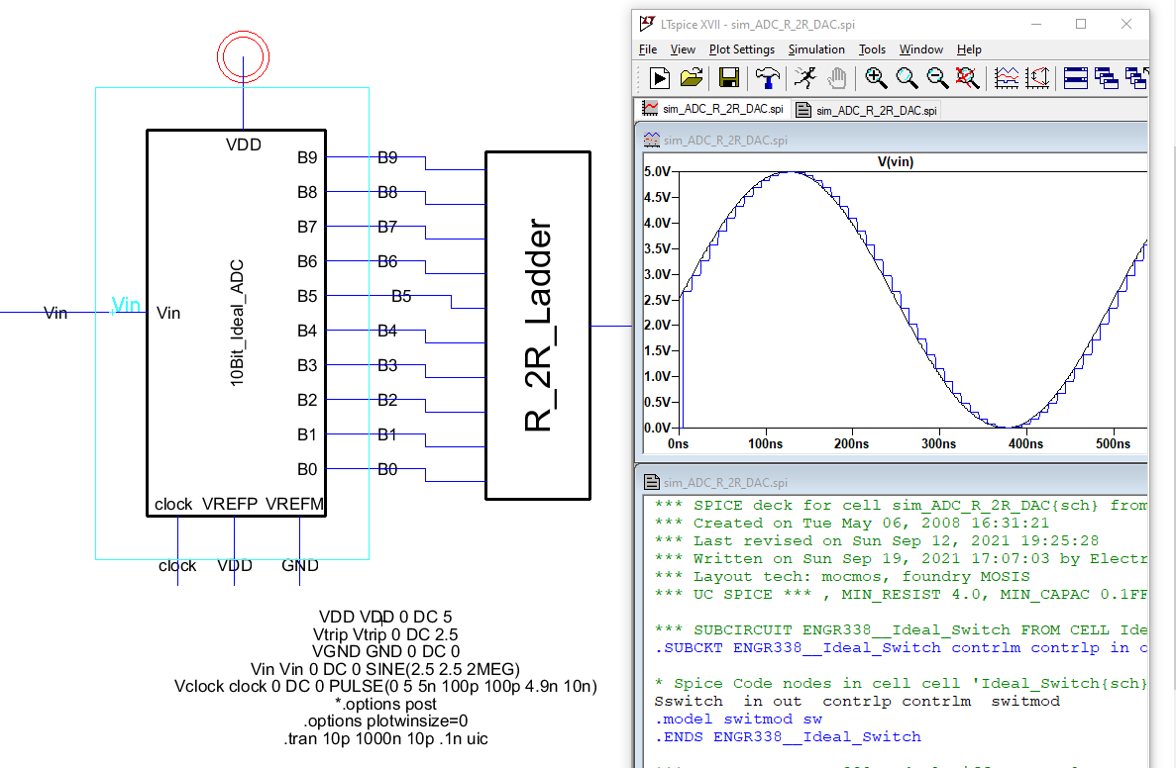Viewport: 1176px width, 768px height.
Task: Click the red VDD power symbol circle
Action: 243,57
